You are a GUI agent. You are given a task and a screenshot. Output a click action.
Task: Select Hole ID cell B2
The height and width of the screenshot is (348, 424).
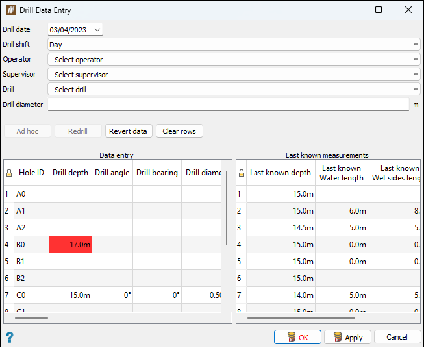pyautogui.click(x=31, y=279)
